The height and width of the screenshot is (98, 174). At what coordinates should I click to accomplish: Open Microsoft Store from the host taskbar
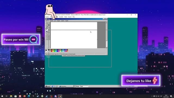(x=15, y=96)
